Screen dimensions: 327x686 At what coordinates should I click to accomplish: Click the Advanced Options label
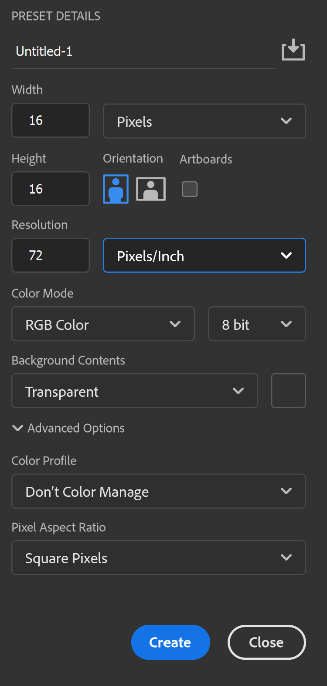tap(76, 428)
